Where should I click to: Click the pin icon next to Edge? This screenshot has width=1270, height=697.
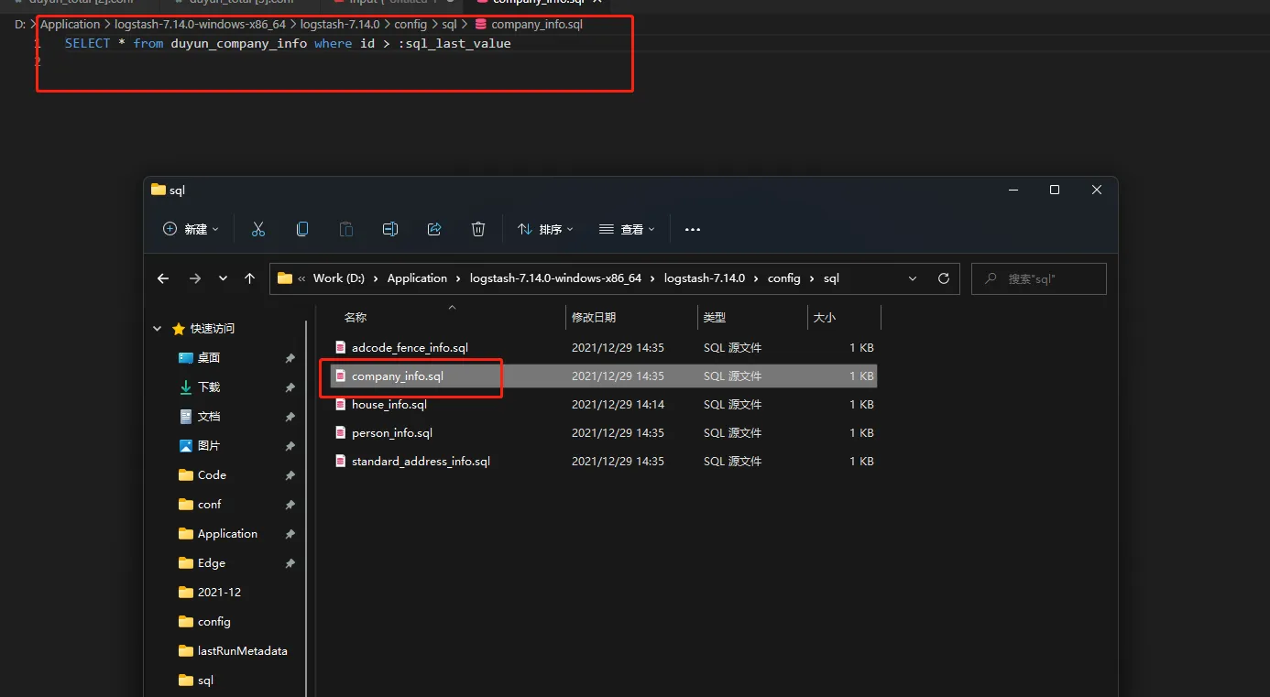(290, 563)
